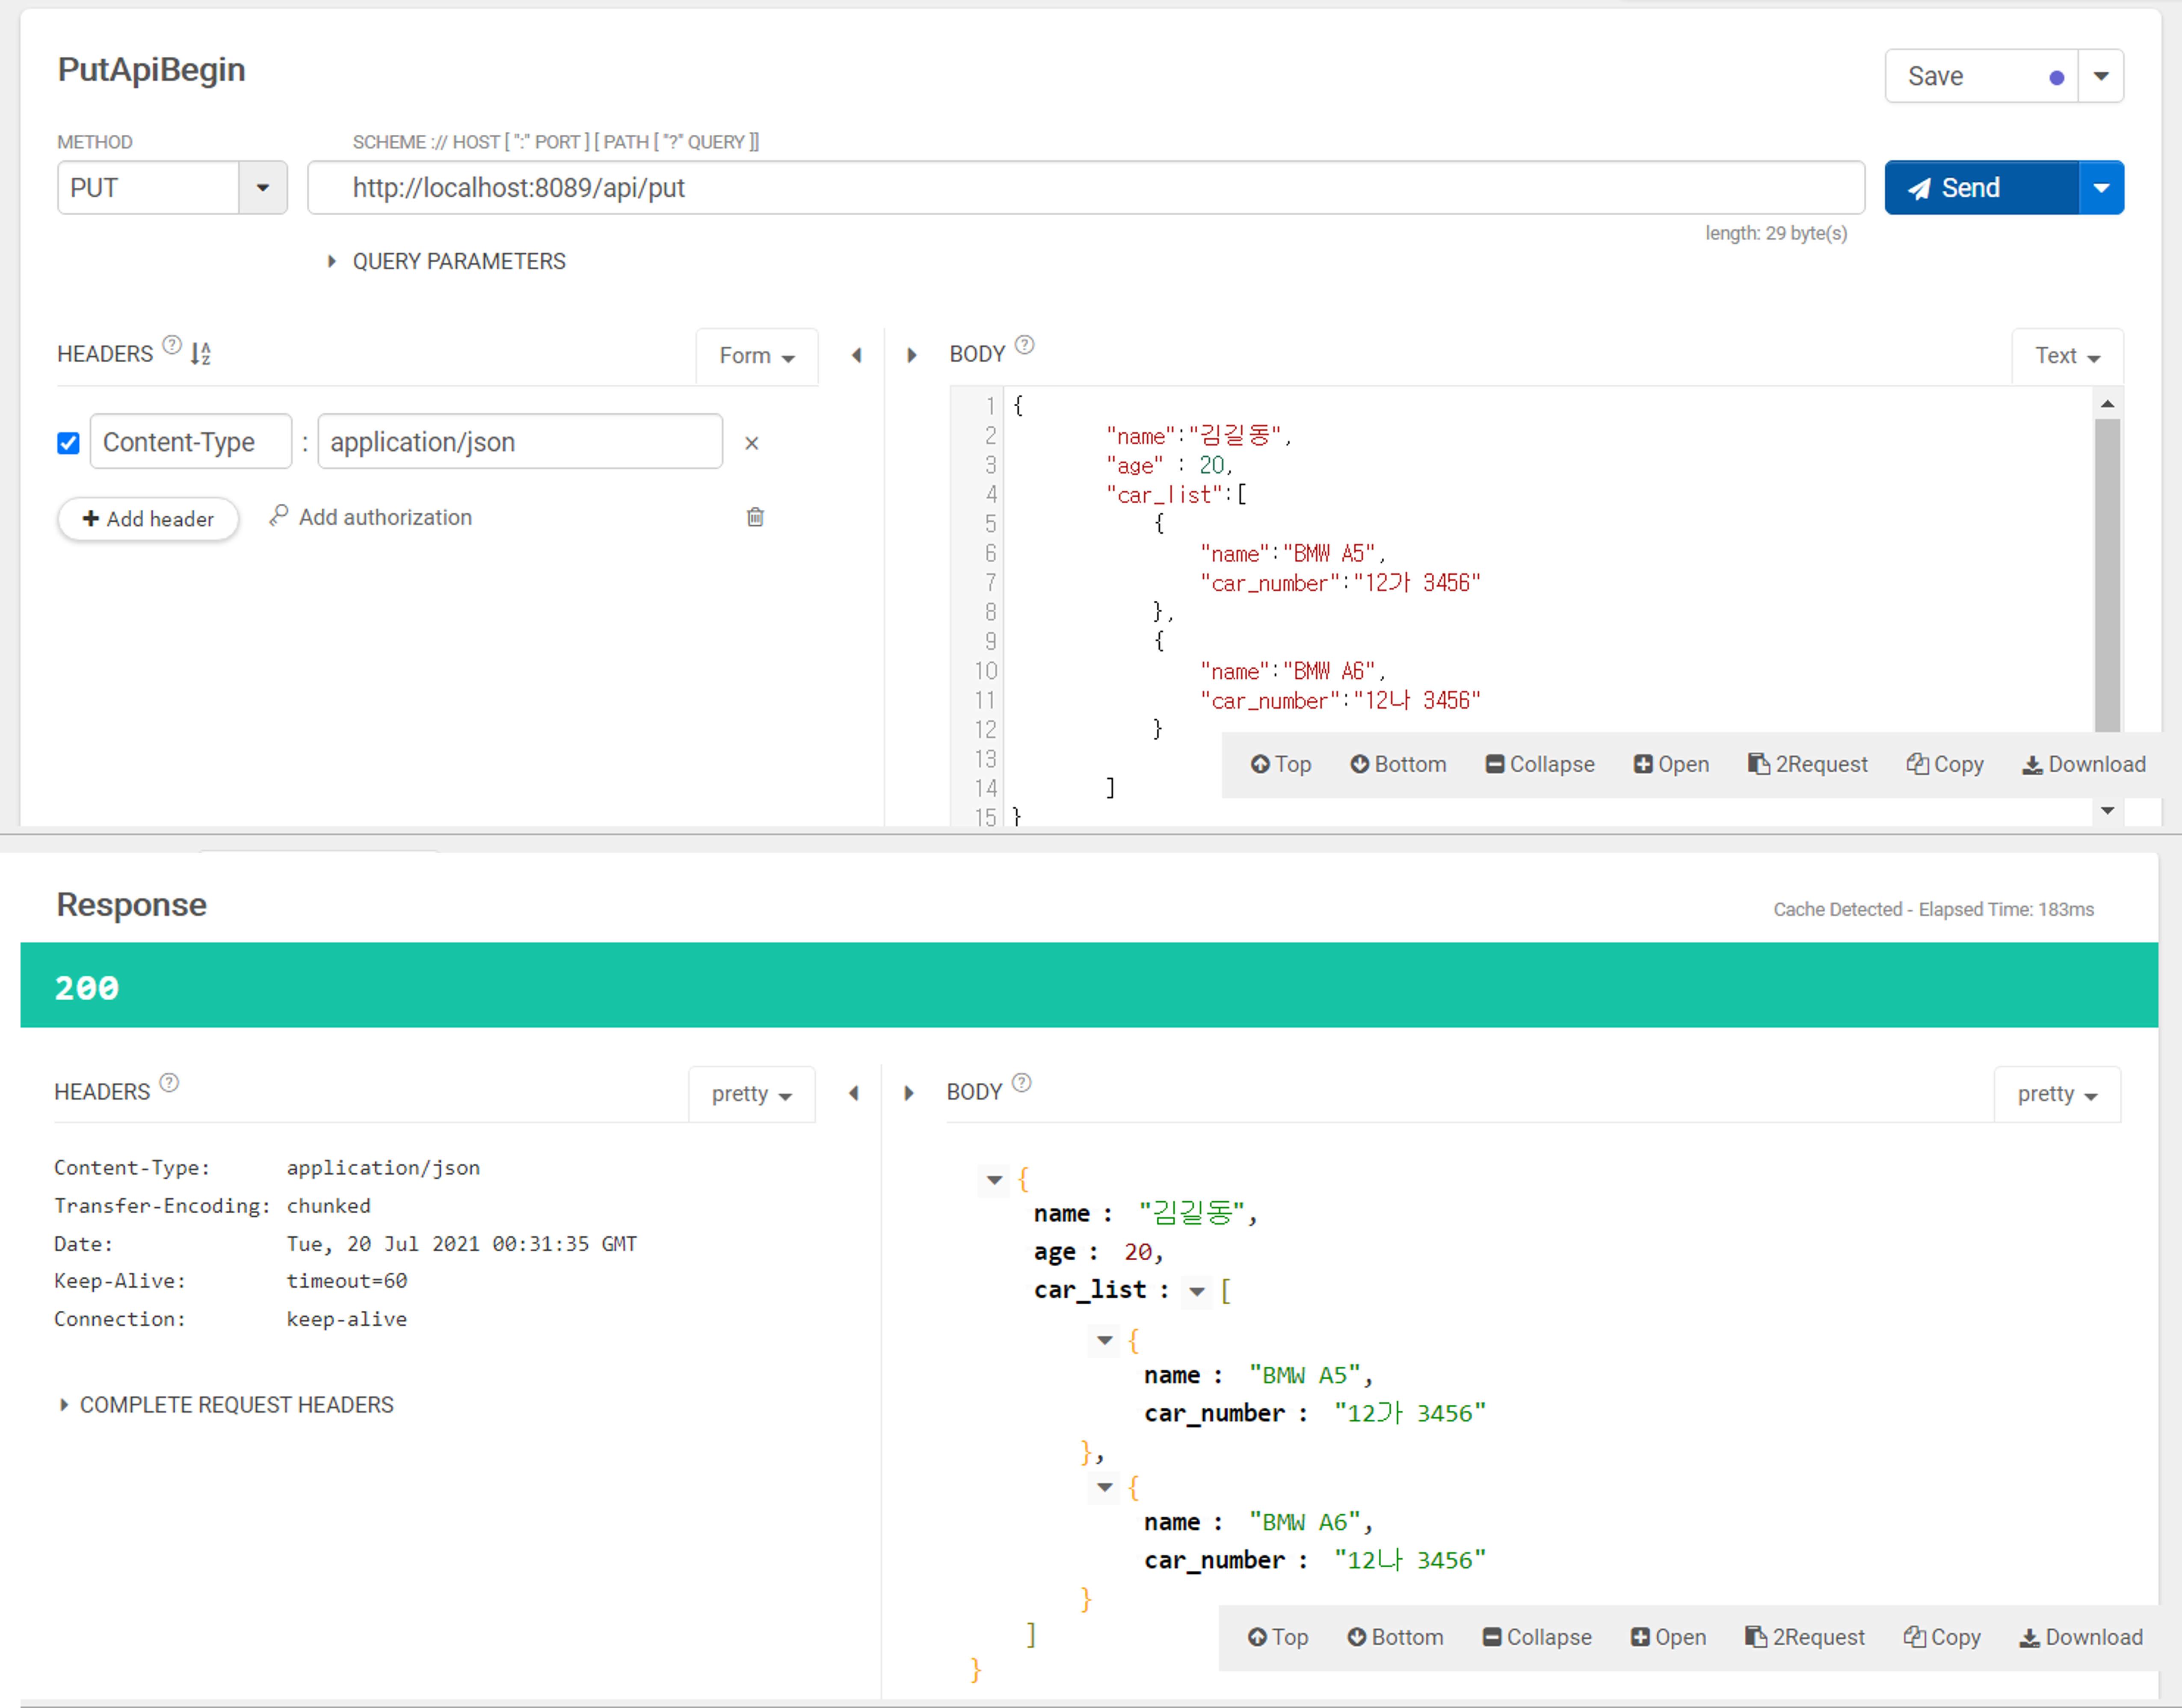Click the request body vertical scrollbar thumb

[2107, 575]
